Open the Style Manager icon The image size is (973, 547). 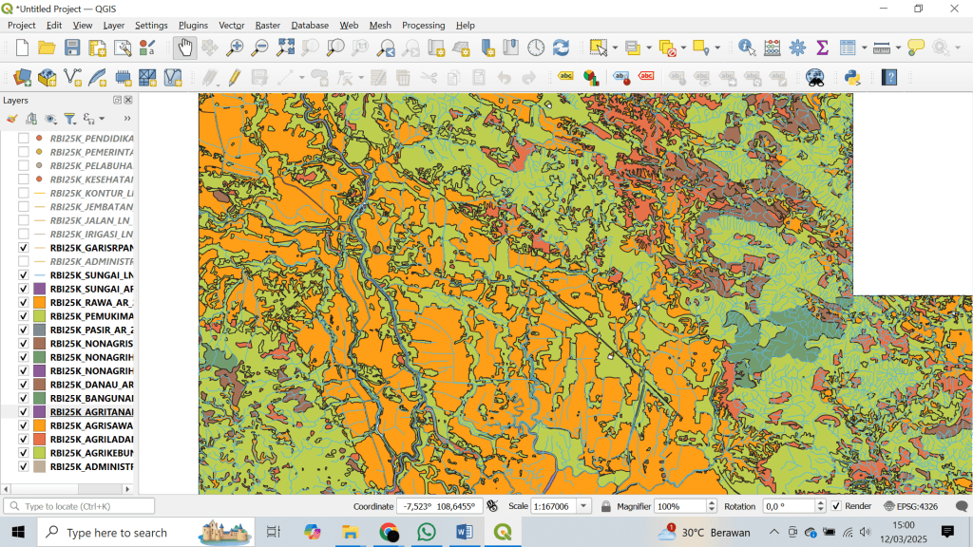pyautogui.click(x=147, y=47)
